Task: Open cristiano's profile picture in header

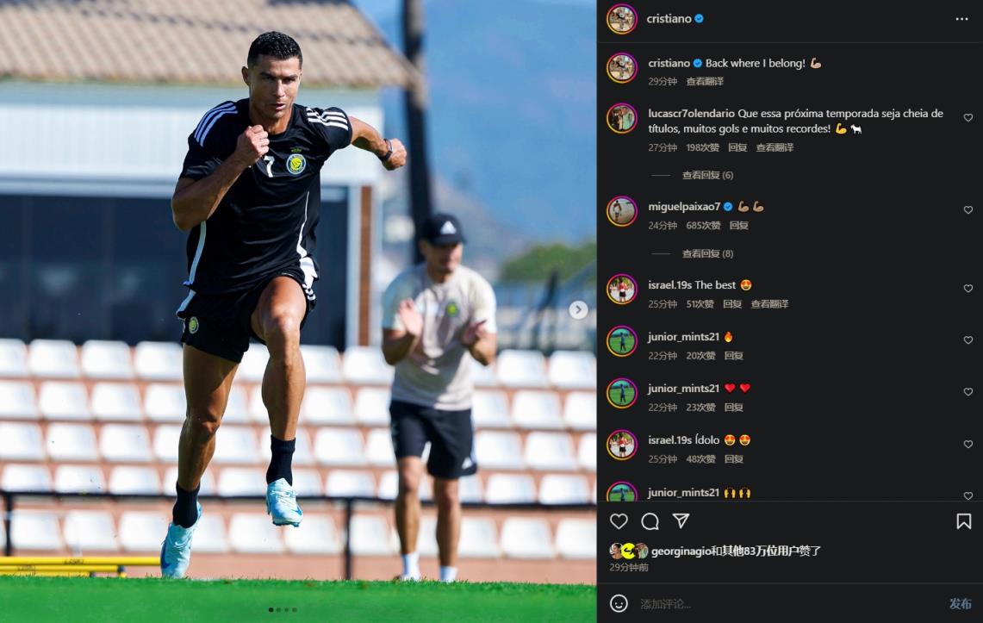Action: 621,19
